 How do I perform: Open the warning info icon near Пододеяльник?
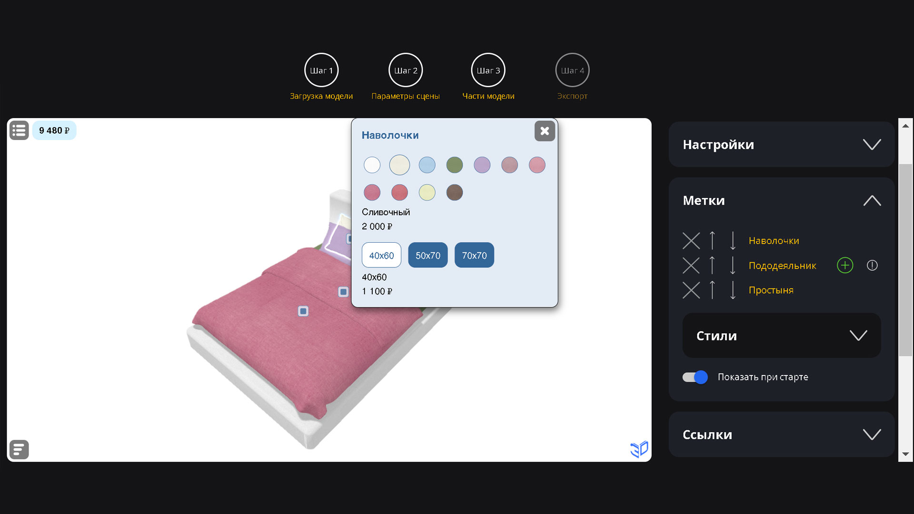tap(873, 266)
